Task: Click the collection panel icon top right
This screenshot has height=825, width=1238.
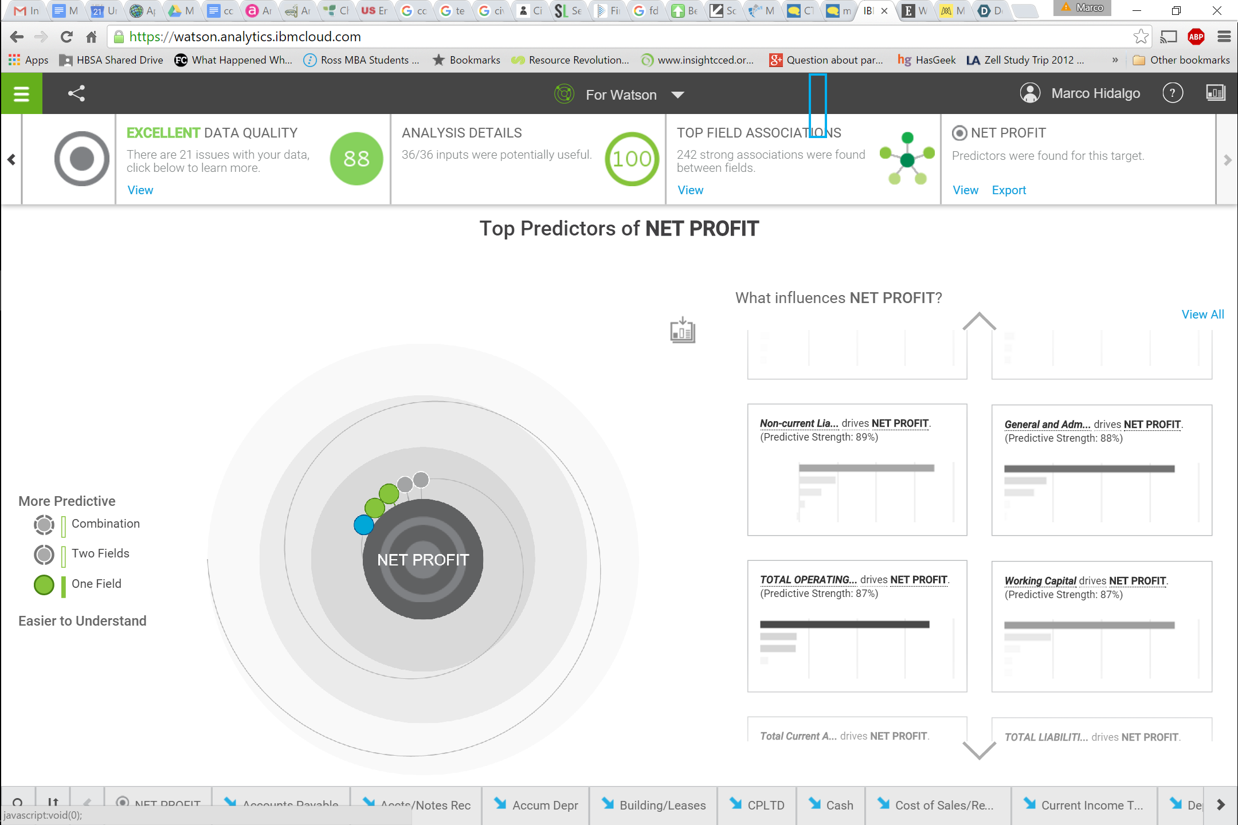Action: click(x=1215, y=93)
